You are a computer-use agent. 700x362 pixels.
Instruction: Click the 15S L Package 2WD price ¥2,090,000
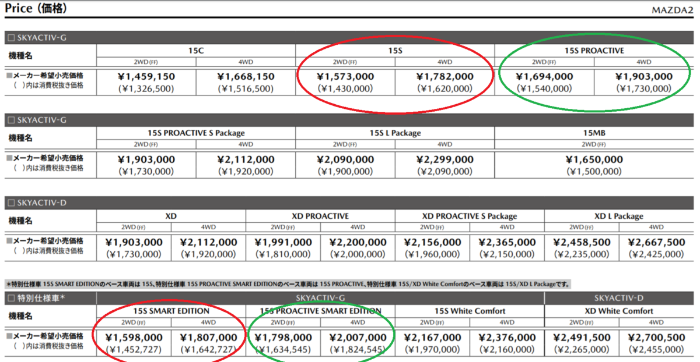[x=345, y=159]
